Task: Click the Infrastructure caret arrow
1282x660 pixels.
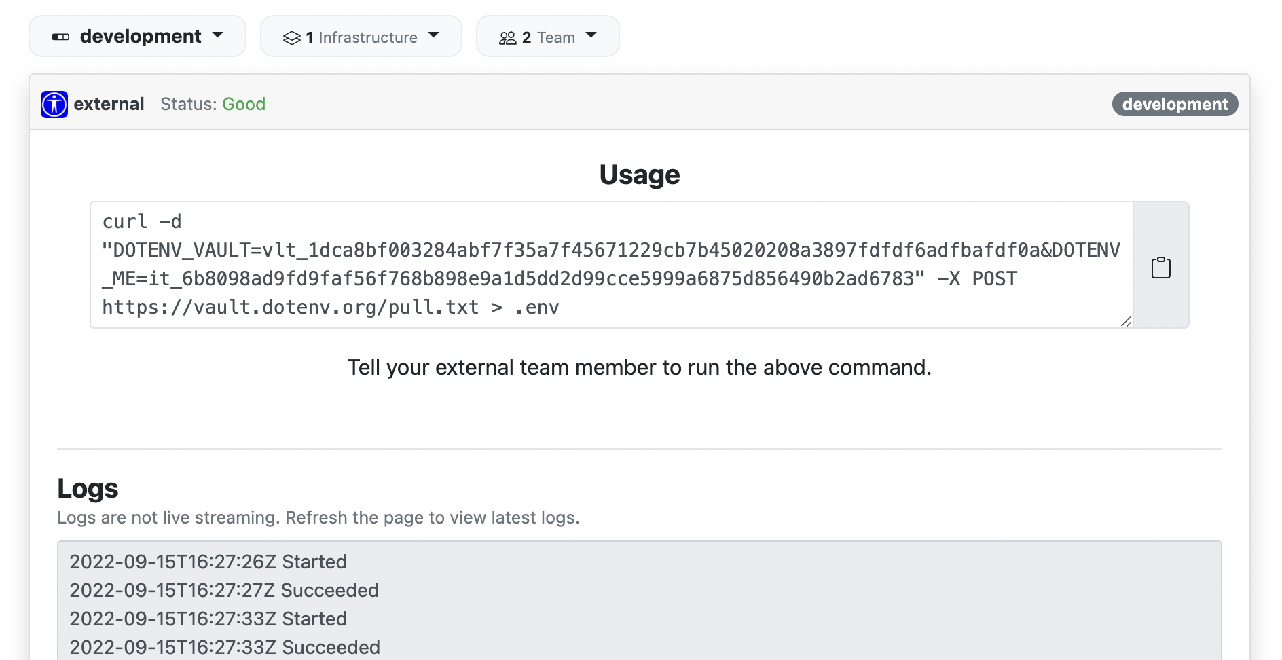Action: (x=434, y=35)
